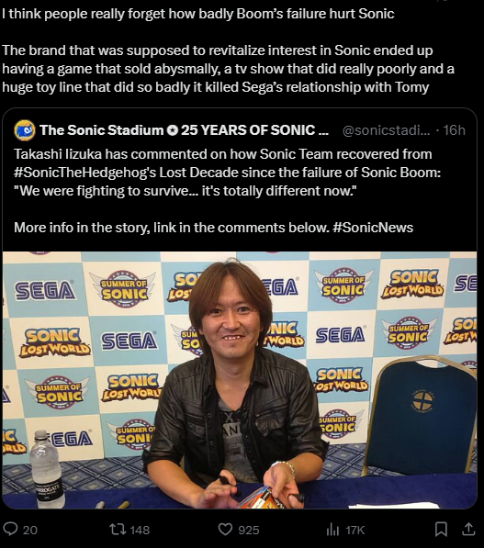Click the reply speech bubble icon

[10, 529]
